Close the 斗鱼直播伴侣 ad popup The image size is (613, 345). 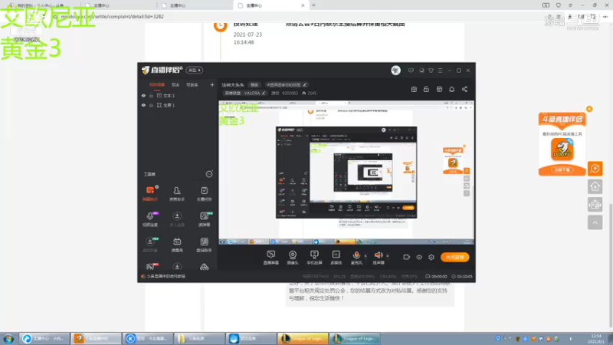(x=589, y=109)
